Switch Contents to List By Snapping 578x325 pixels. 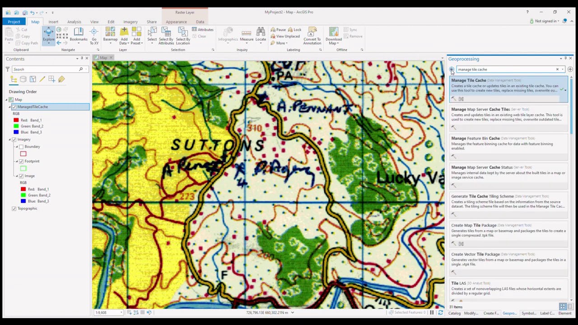[x=52, y=79]
